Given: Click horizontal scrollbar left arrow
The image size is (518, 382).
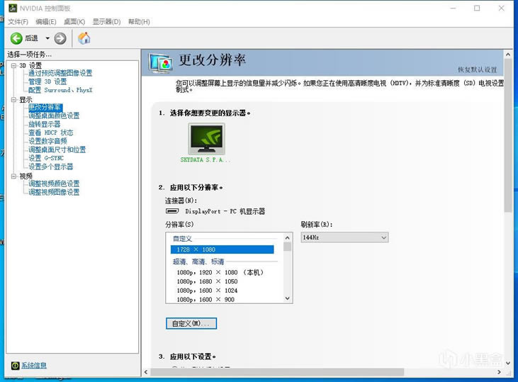Looking at the screenshot, I should coord(146,372).
